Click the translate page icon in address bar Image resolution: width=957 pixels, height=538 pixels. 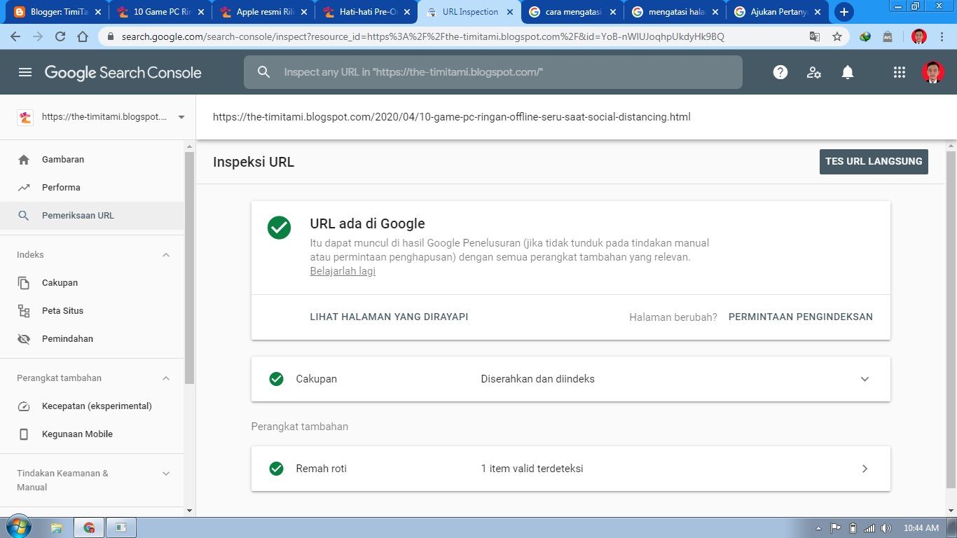tap(814, 36)
